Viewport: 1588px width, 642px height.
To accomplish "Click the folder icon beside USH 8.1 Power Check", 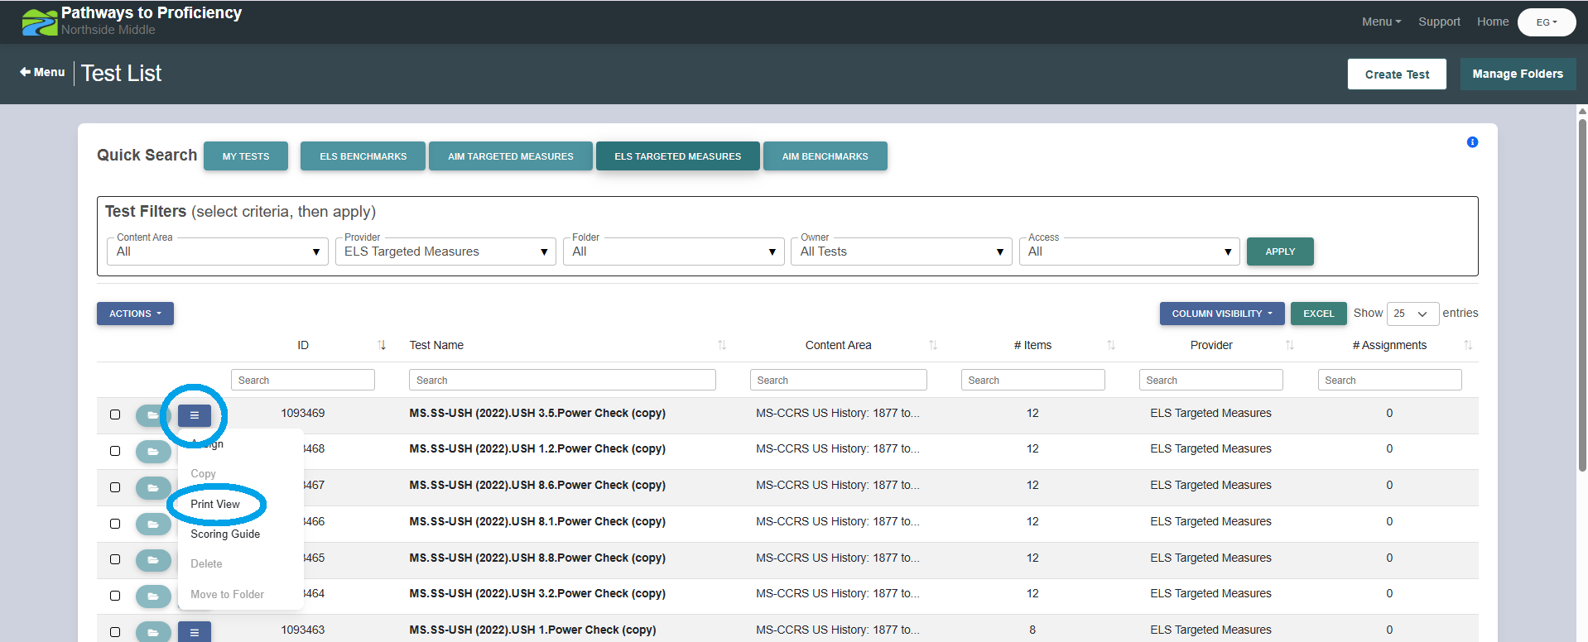I will 153,524.
